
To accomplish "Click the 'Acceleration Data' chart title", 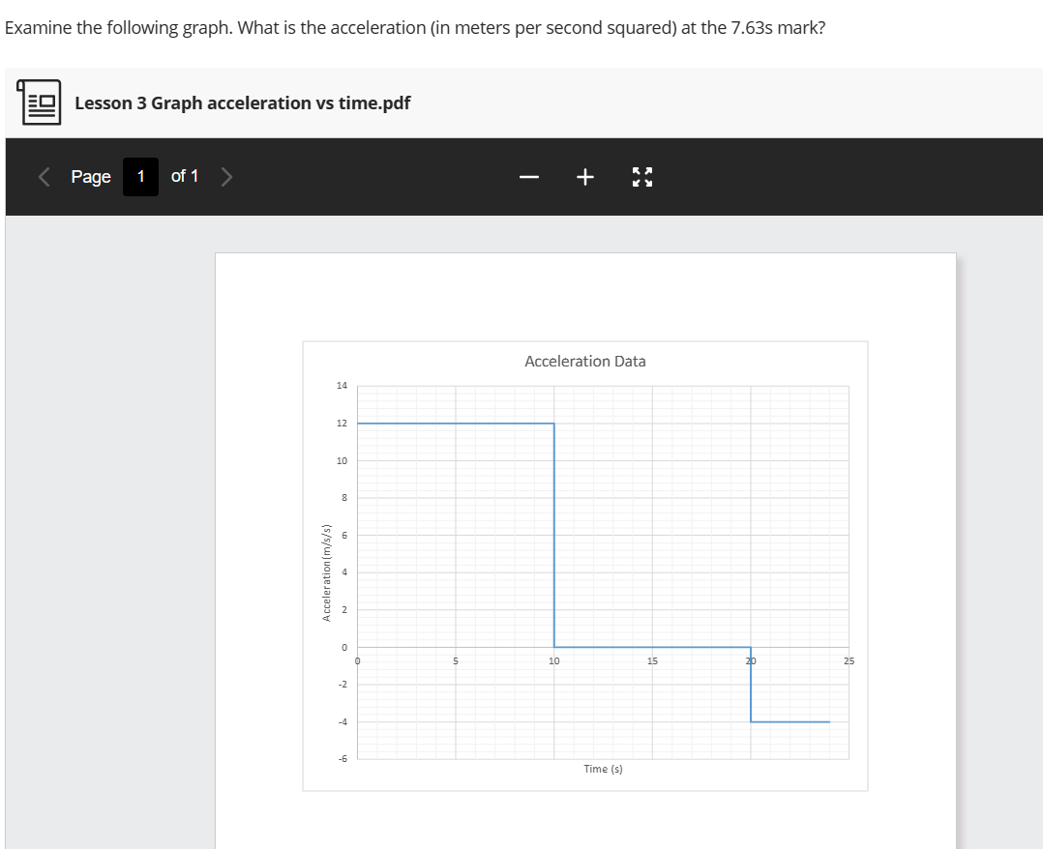I will (584, 361).
